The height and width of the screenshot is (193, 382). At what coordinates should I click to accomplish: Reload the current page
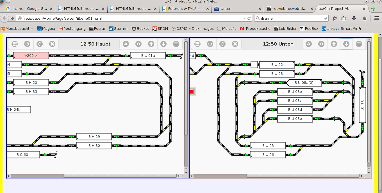249,19
